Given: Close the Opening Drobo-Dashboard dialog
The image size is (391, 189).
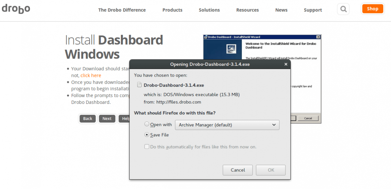Looking at the screenshot, I should click(x=286, y=64).
